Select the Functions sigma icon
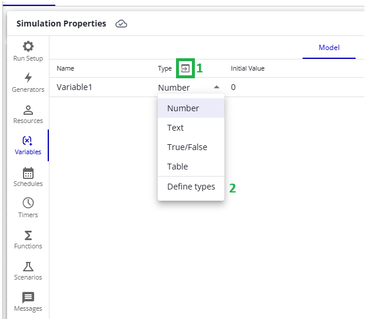365x319 pixels. pos(28,235)
